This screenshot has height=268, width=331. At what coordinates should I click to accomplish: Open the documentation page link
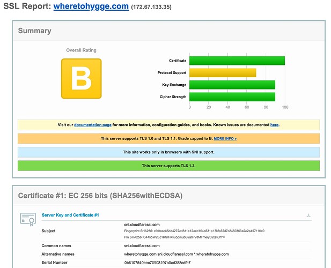click(93, 125)
